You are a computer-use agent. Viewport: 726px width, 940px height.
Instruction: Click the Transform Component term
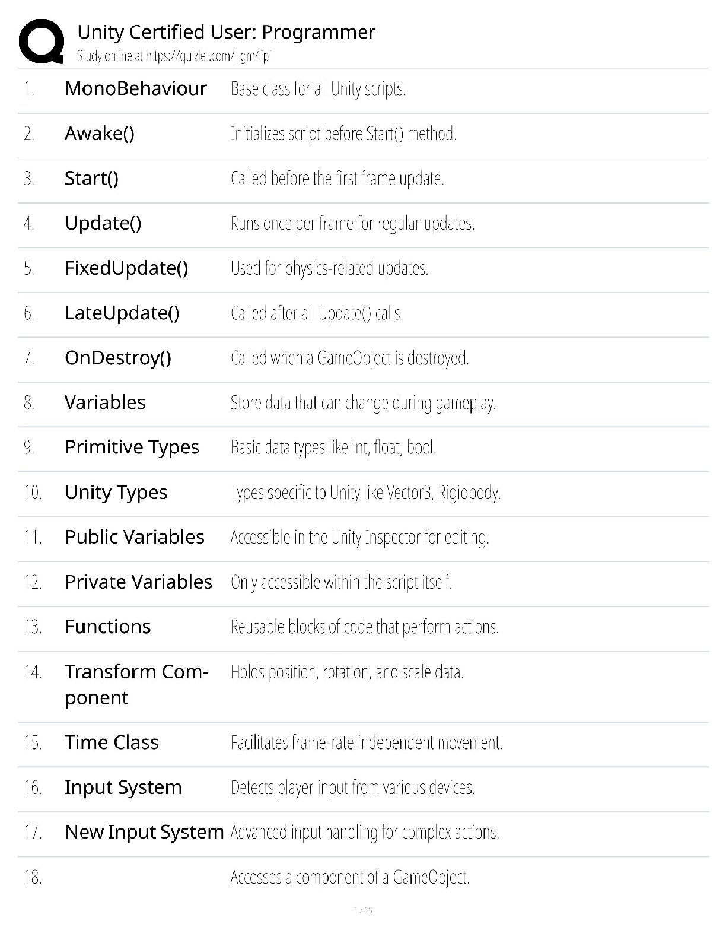tap(136, 684)
